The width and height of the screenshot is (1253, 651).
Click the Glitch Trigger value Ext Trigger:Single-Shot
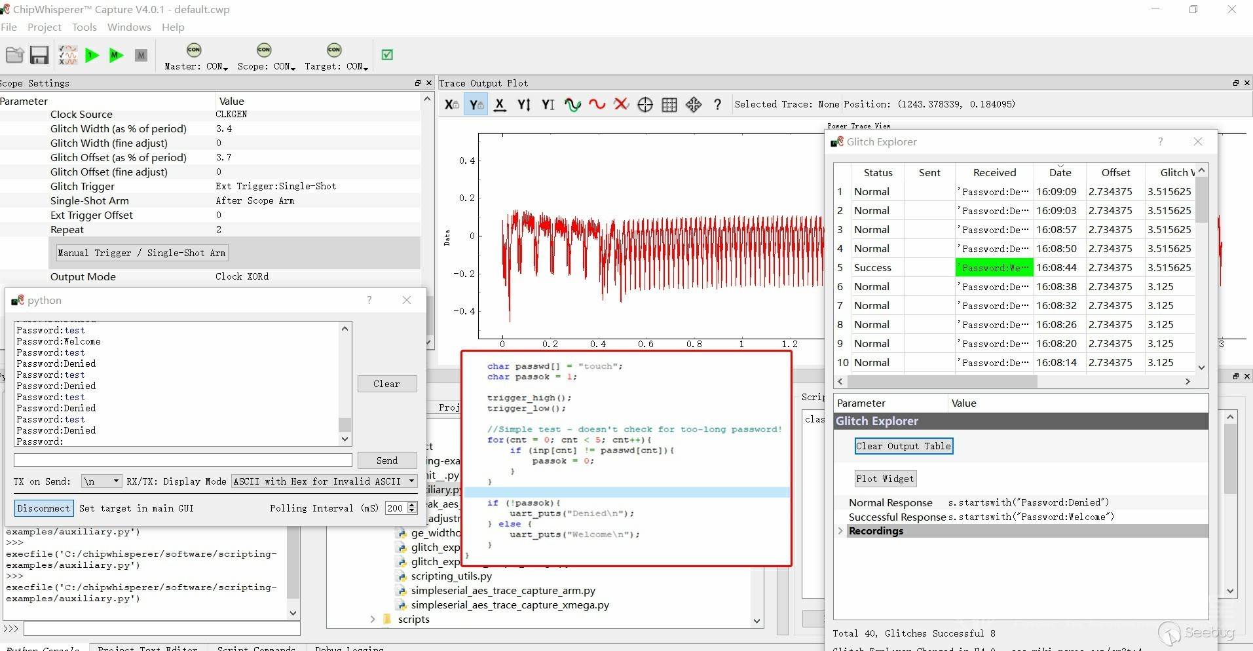click(x=276, y=187)
